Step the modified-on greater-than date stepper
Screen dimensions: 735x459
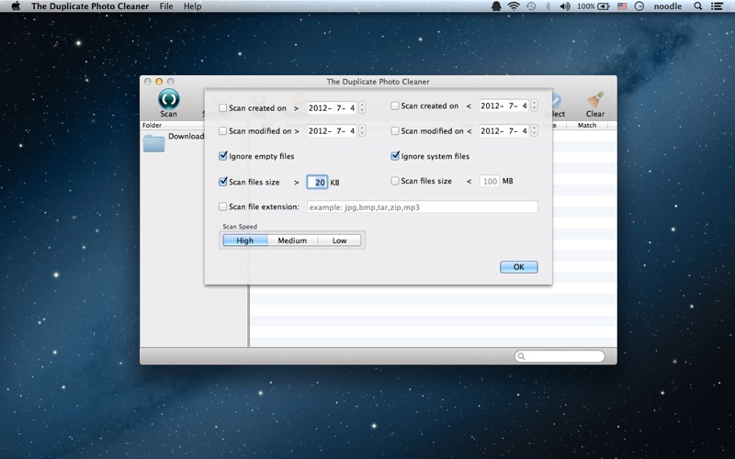362,130
